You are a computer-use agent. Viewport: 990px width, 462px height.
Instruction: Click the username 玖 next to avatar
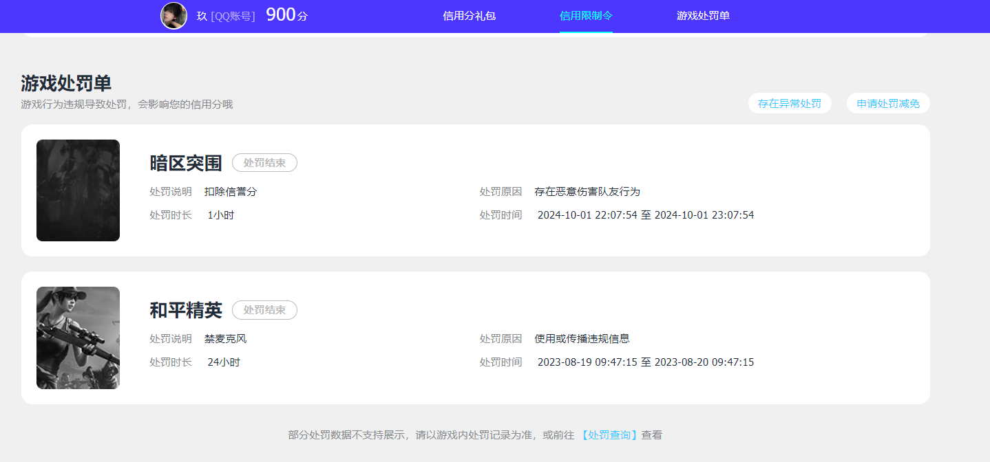point(202,16)
